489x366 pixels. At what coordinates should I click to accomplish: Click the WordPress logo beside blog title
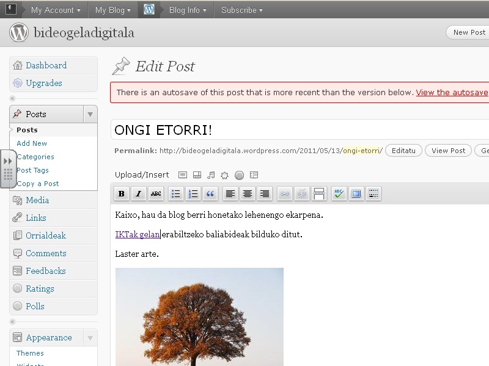pyautogui.click(x=19, y=32)
